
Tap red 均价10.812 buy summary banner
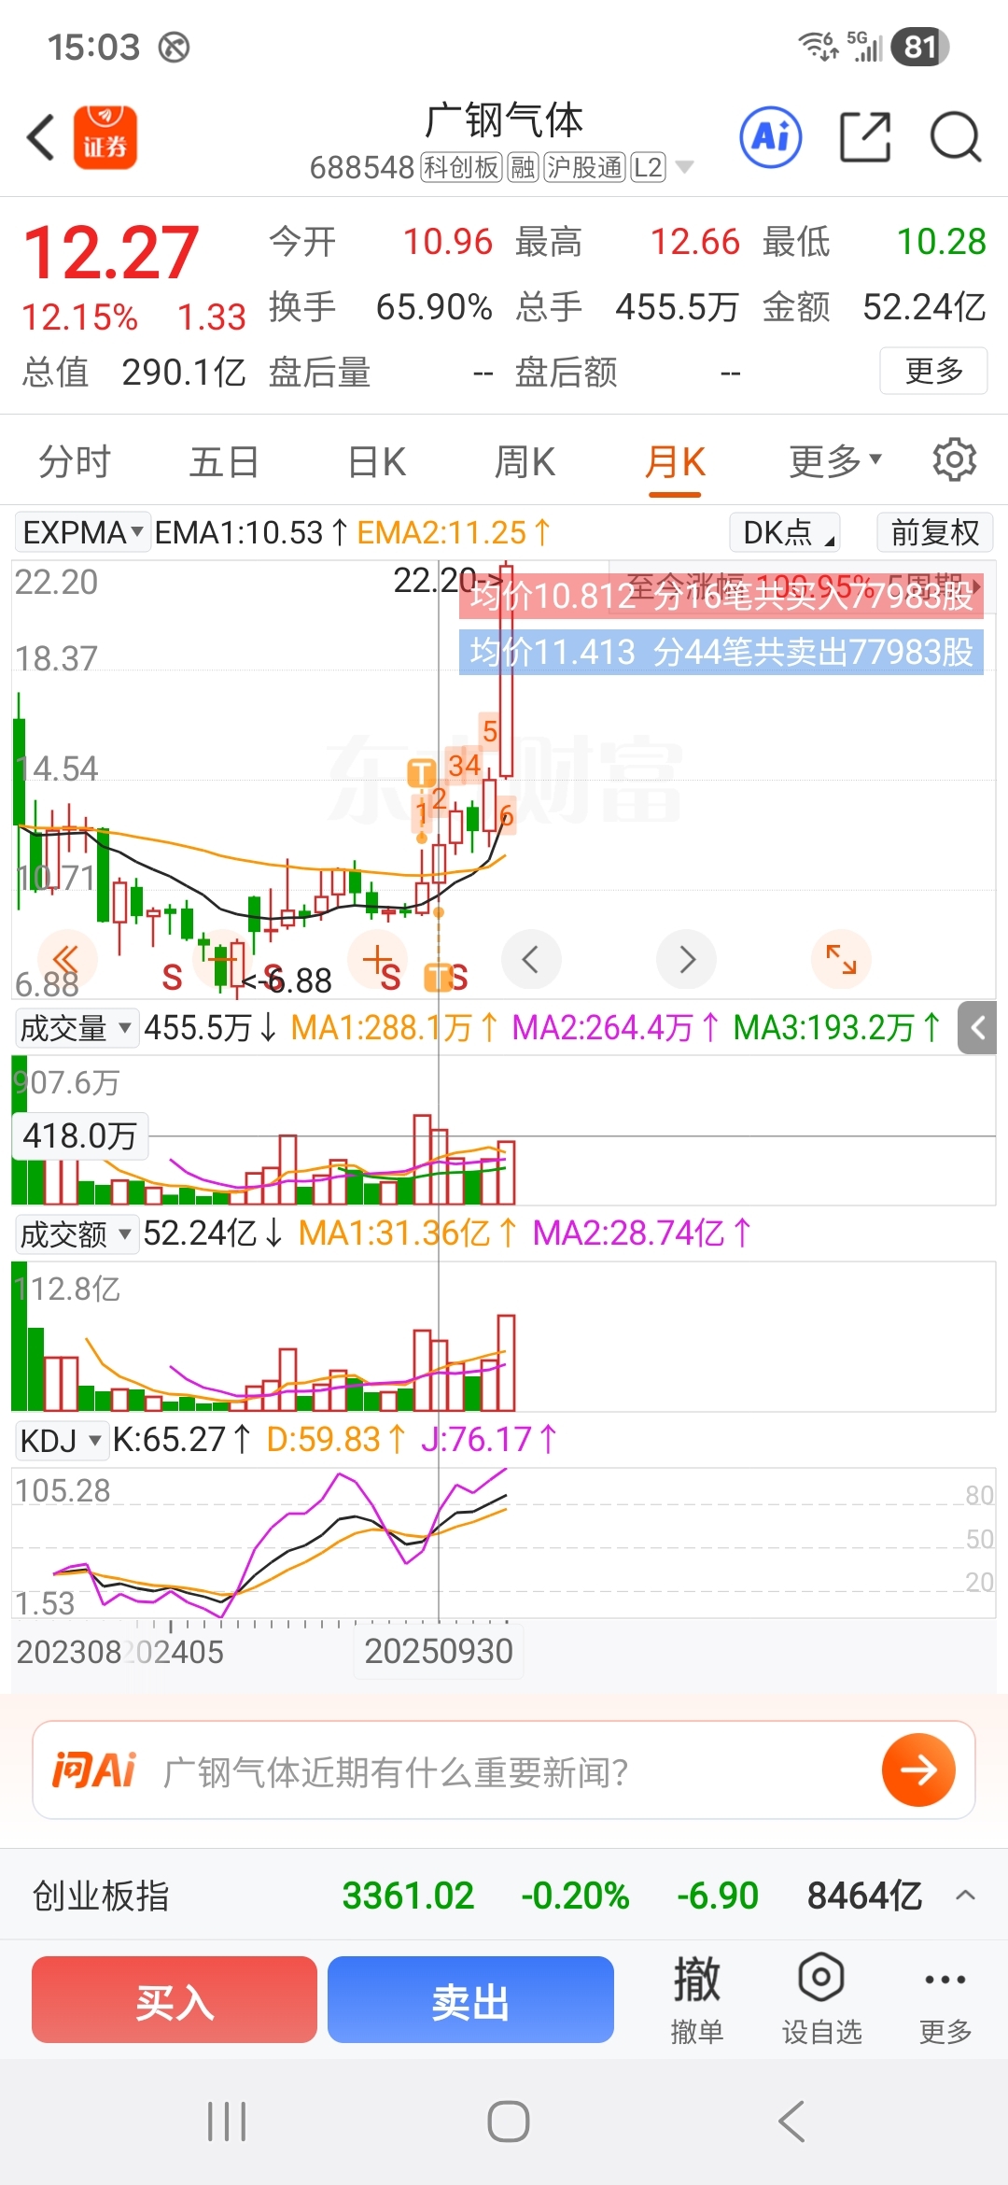pyautogui.click(x=721, y=595)
